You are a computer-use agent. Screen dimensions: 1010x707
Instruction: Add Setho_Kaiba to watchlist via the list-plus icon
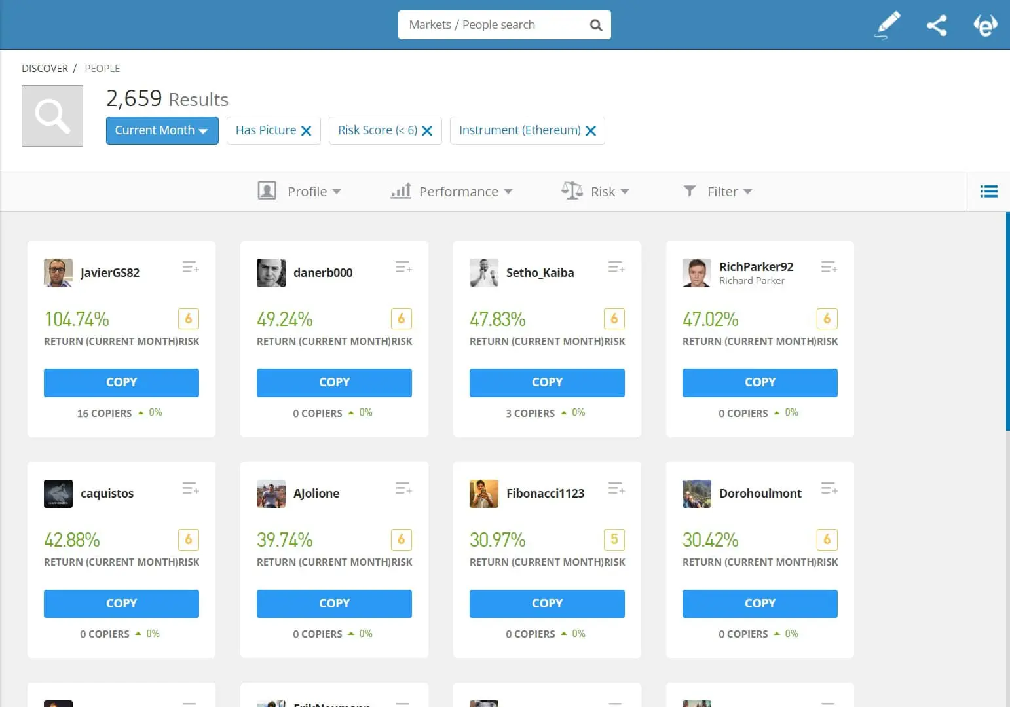[616, 267]
